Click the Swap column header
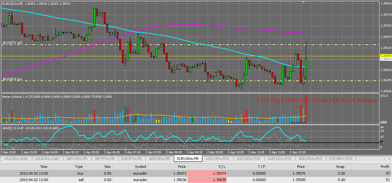 340,167
